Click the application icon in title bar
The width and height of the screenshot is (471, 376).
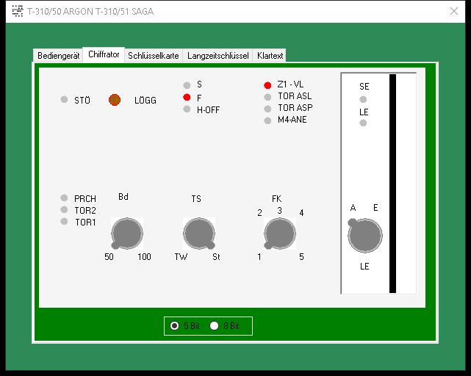click(18, 11)
